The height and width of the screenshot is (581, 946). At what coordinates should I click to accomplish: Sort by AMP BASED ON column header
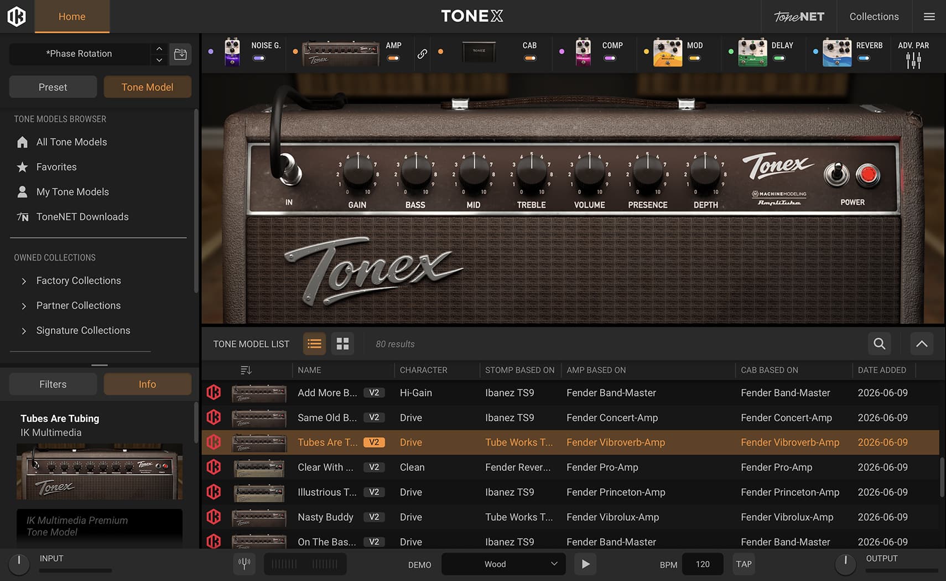596,370
